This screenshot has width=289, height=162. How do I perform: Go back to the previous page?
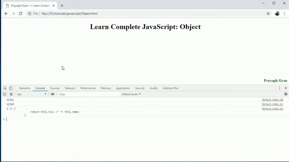click(6, 13)
